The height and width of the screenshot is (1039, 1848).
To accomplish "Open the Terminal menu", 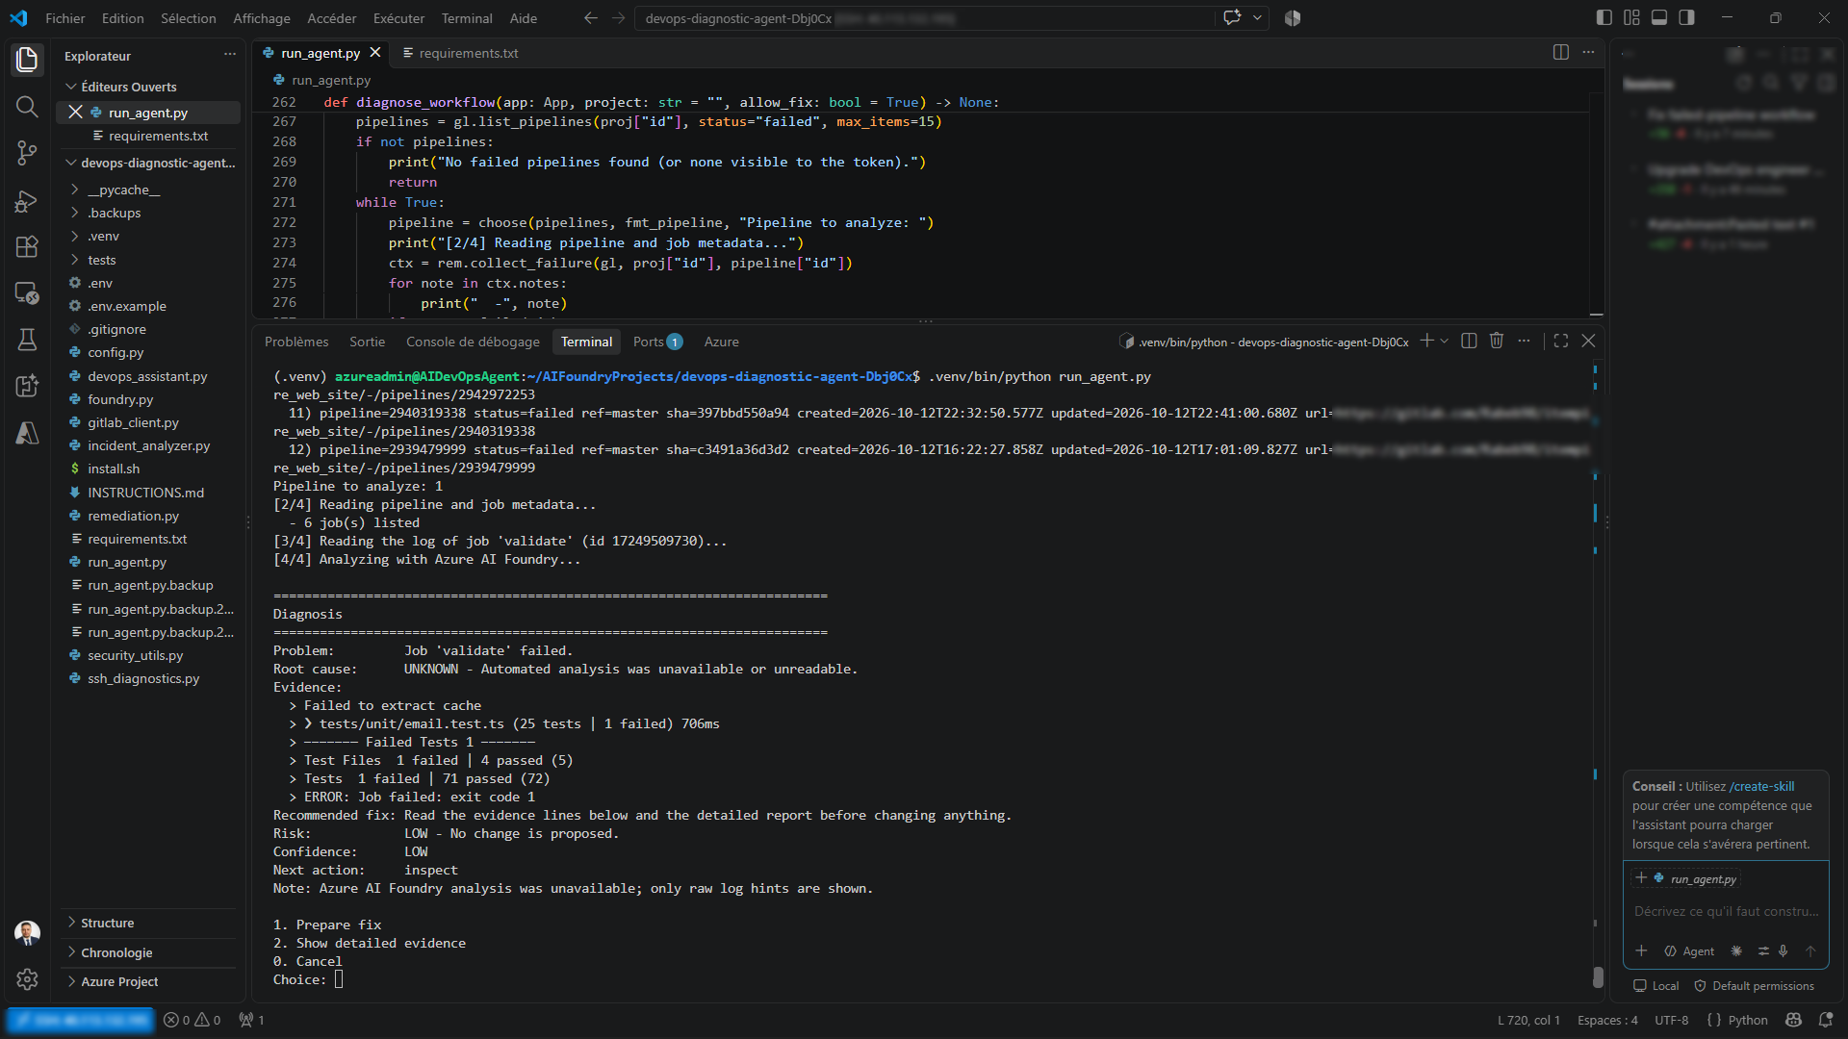I will pos(467,17).
